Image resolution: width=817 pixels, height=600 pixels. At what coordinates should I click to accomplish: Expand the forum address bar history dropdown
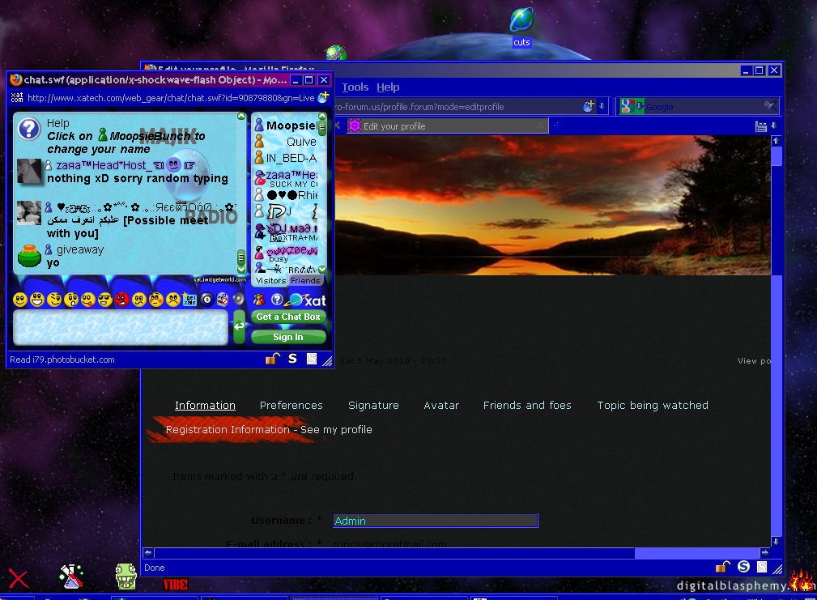click(602, 106)
